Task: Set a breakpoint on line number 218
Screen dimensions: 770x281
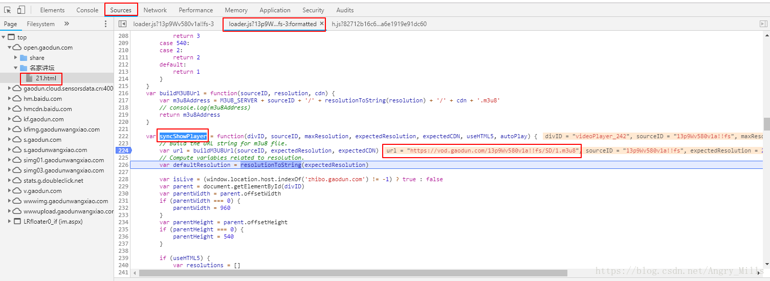Action: 123,107
